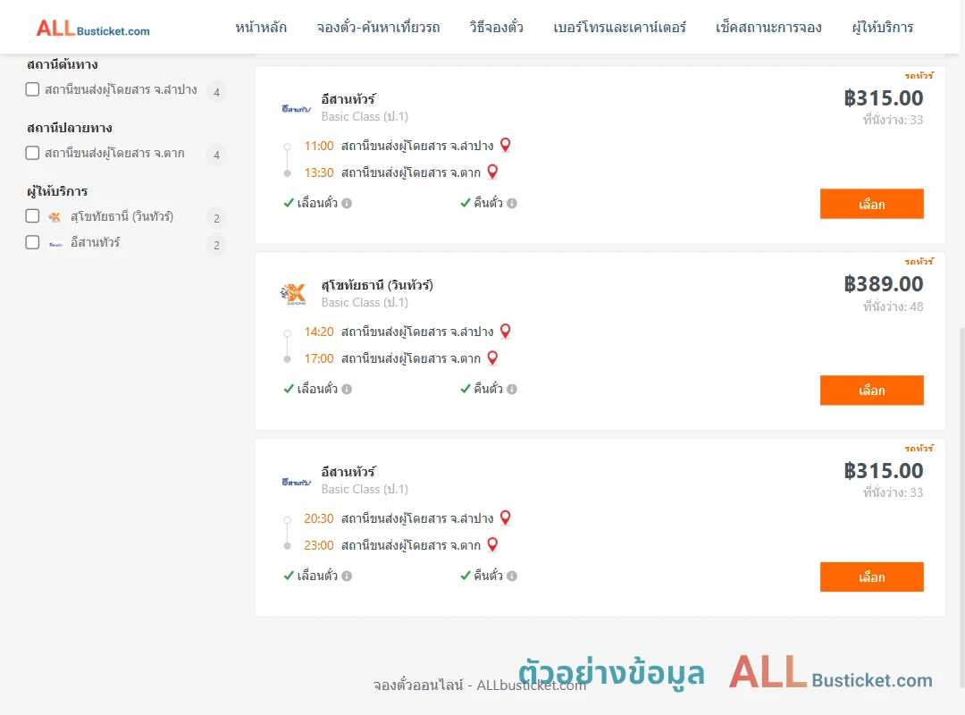Click the ฿389.00 price text
Image resolution: width=965 pixels, height=715 pixels.
click(x=884, y=284)
